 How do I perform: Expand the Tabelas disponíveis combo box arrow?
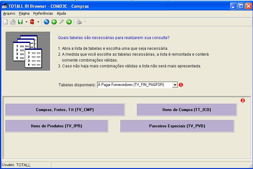pyautogui.click(x=175, y=85)
